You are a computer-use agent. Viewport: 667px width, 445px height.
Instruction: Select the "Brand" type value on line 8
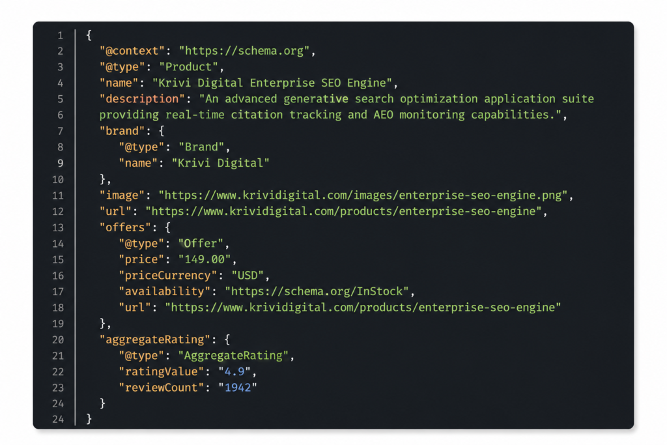pos(201,147)
